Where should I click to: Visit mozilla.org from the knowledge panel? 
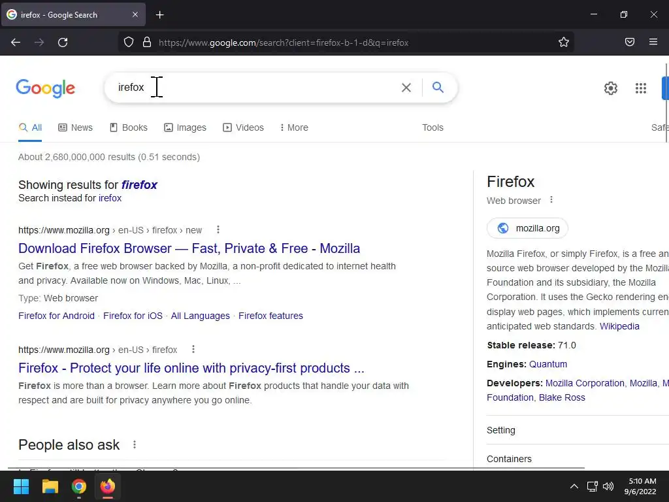click(527, 228)
